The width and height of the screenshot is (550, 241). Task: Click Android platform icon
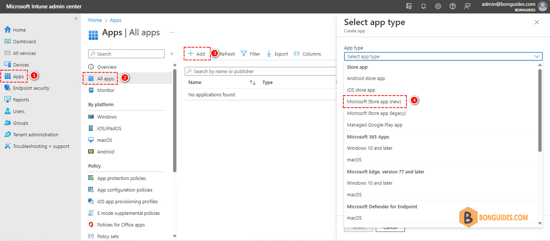(91, 152)
